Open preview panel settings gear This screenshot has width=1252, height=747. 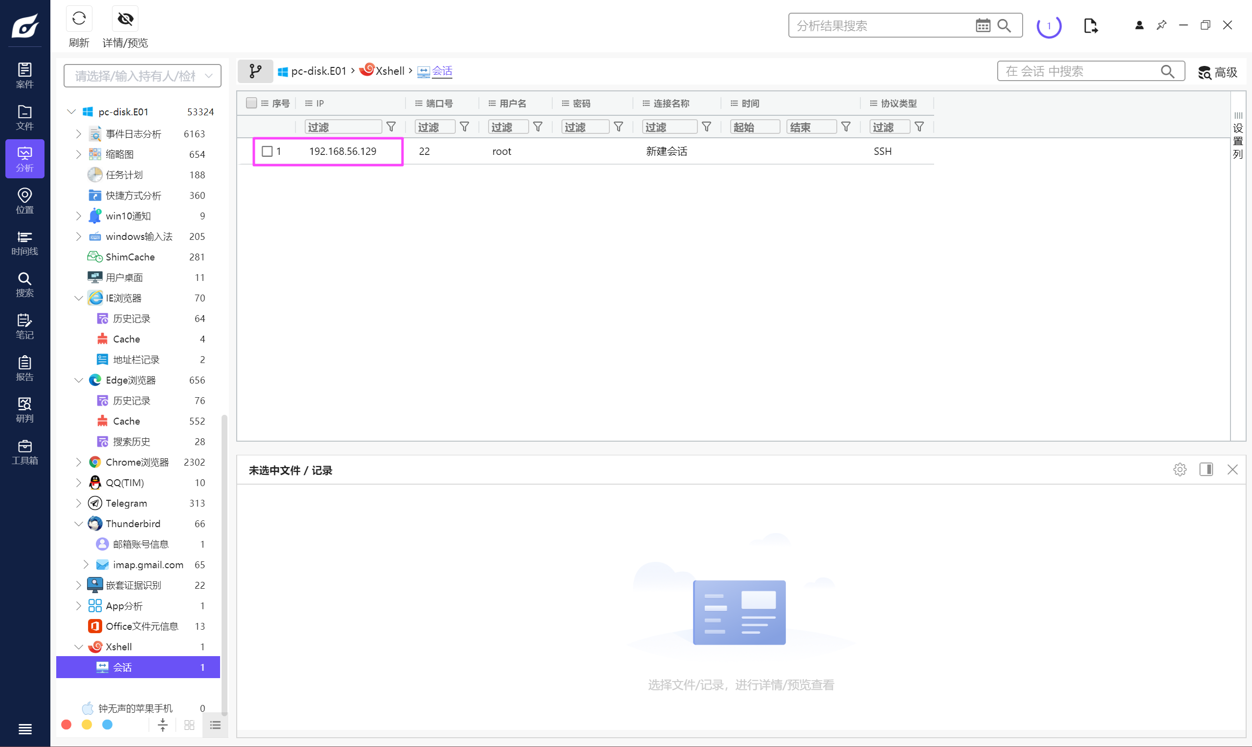[x=1180, y=470]
